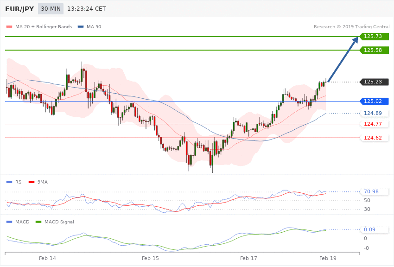The image size is (394, 267).
Task: Click the RSI blue legend swatch
Action: (x=9, y=182)
